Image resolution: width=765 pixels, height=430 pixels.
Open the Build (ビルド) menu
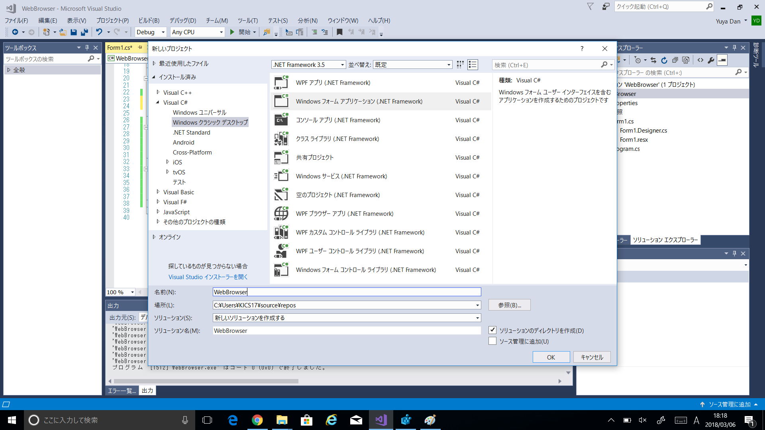(x=149, y=20)
